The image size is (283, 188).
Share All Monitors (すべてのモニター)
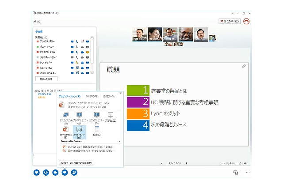click(66, 118)
